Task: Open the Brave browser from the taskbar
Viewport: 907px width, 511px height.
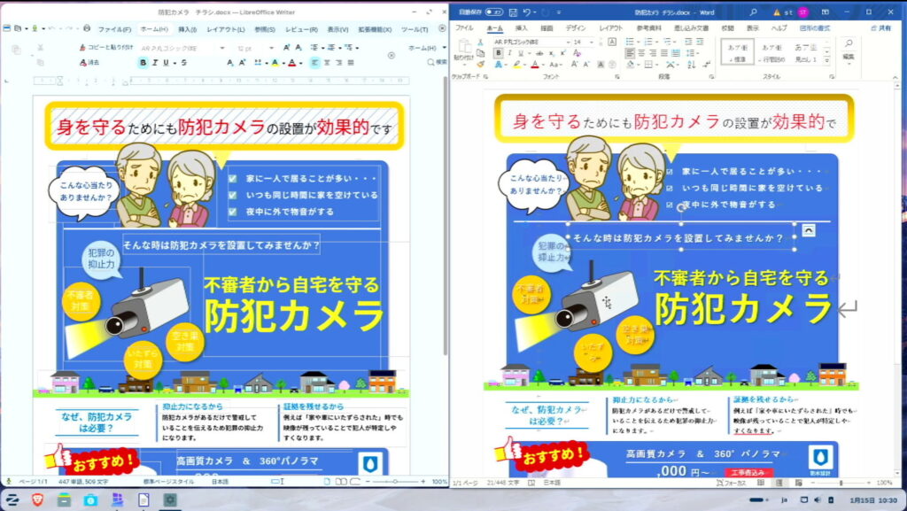Action: point(37,499)
